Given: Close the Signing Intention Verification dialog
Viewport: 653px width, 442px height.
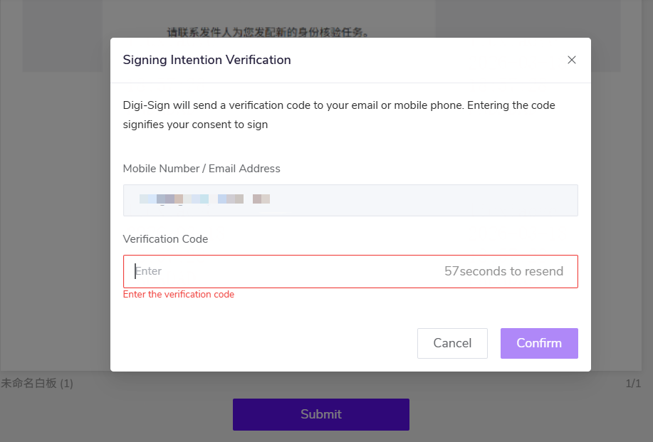Looking at the screenshot, I should pyautogui.click(x=571, y=60).
